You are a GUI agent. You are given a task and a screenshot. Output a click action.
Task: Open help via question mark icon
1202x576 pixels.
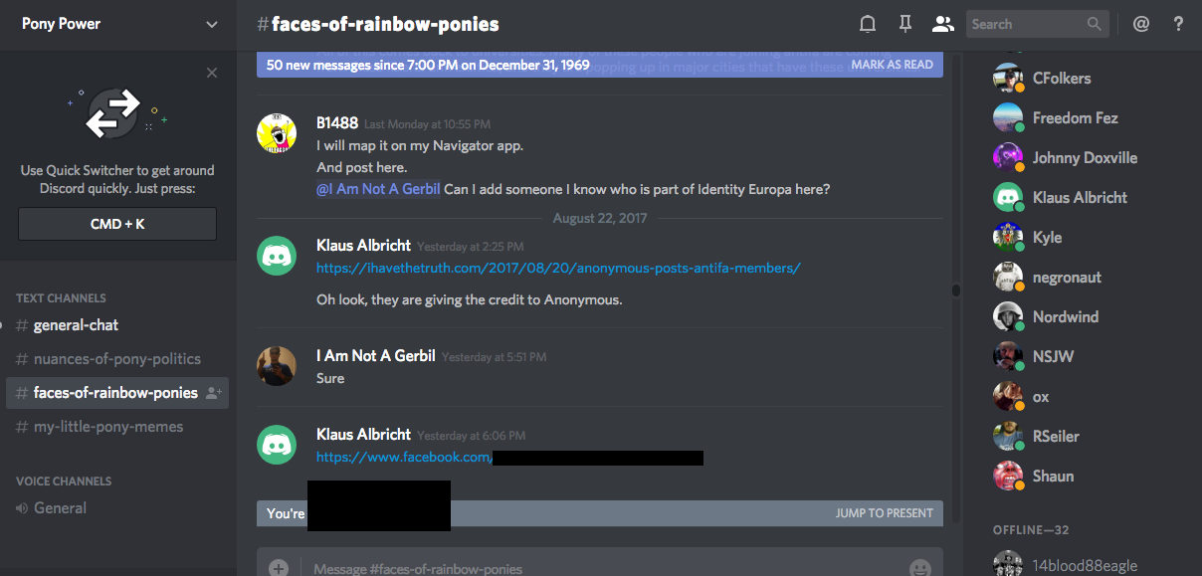pos(1178,24)
